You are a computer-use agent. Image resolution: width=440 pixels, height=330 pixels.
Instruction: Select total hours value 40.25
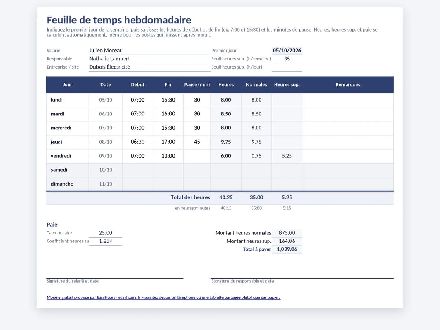coord(226,198)
